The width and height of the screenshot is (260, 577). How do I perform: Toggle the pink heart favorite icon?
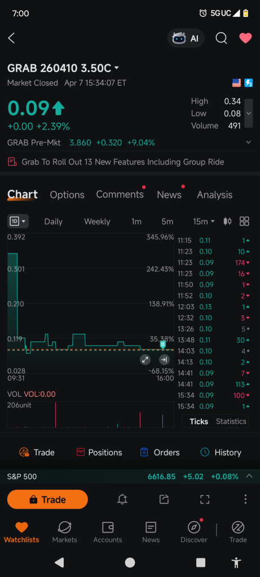pos(246,38)
